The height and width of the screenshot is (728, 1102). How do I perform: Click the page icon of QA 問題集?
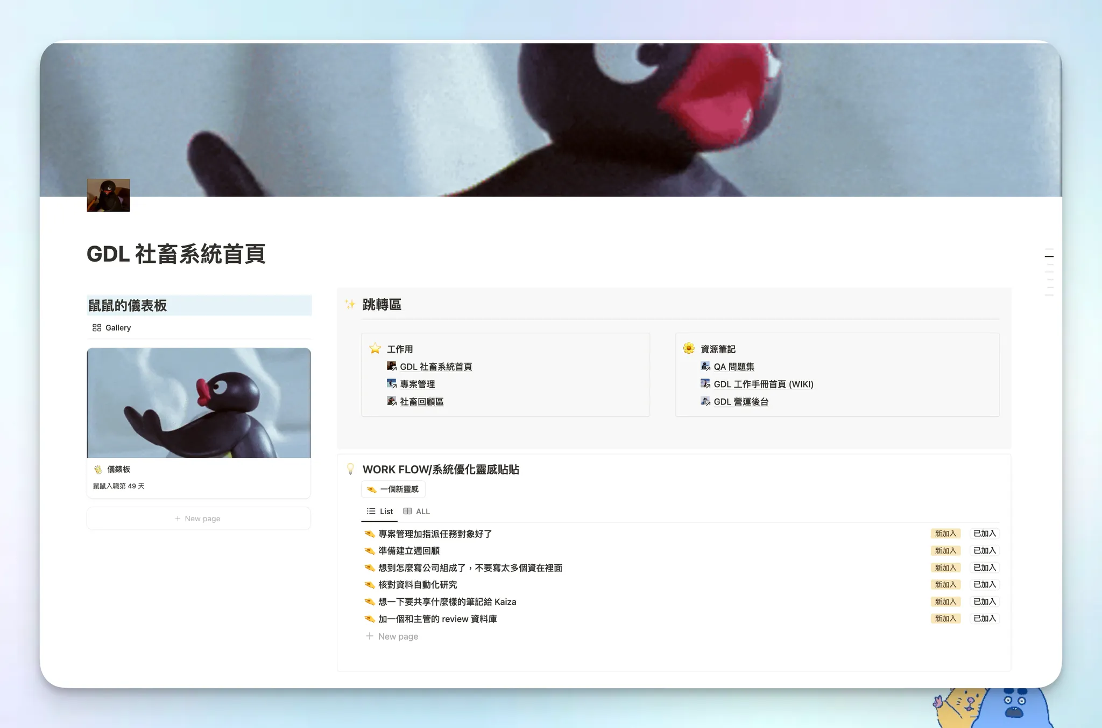coord(705,366)
